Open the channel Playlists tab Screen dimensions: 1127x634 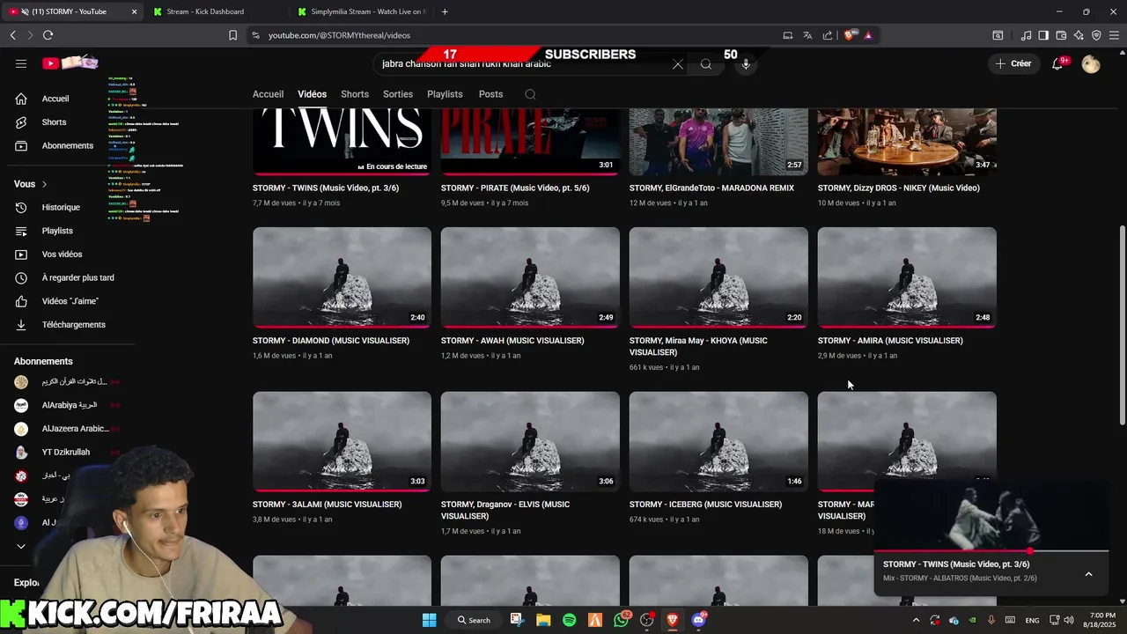click(x=445, y=94)
